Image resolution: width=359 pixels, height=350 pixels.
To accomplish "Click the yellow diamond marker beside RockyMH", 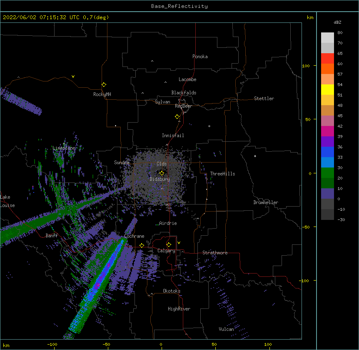I will pos(104,85).
